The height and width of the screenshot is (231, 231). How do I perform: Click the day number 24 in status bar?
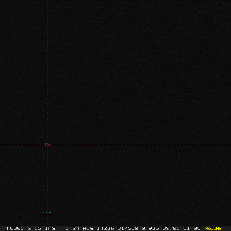point(76,228)
